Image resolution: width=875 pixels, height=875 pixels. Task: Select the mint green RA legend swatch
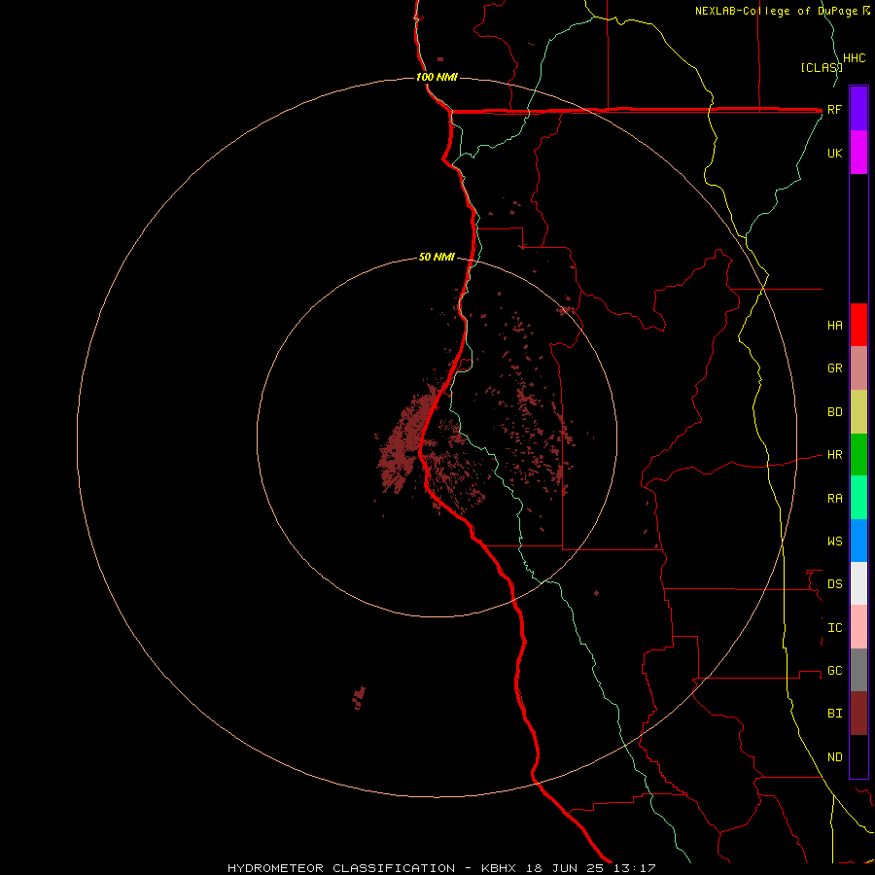pyautogui.click(x=858, y=498)
